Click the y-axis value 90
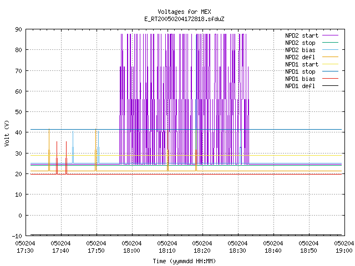This screenshot has width=355, height=266. [18, 29]
